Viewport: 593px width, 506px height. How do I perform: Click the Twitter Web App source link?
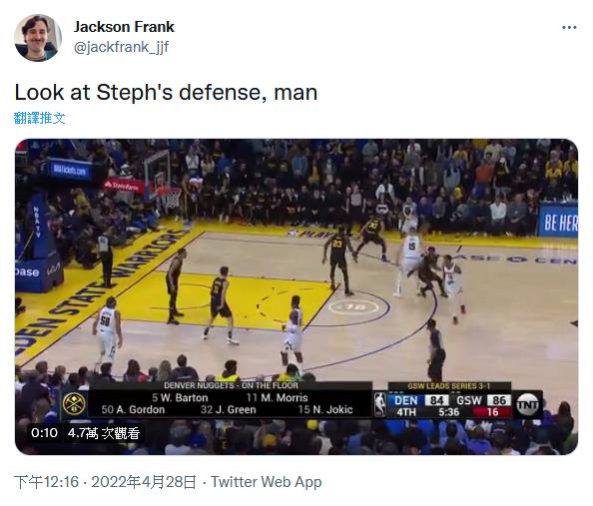pos(267,482)
